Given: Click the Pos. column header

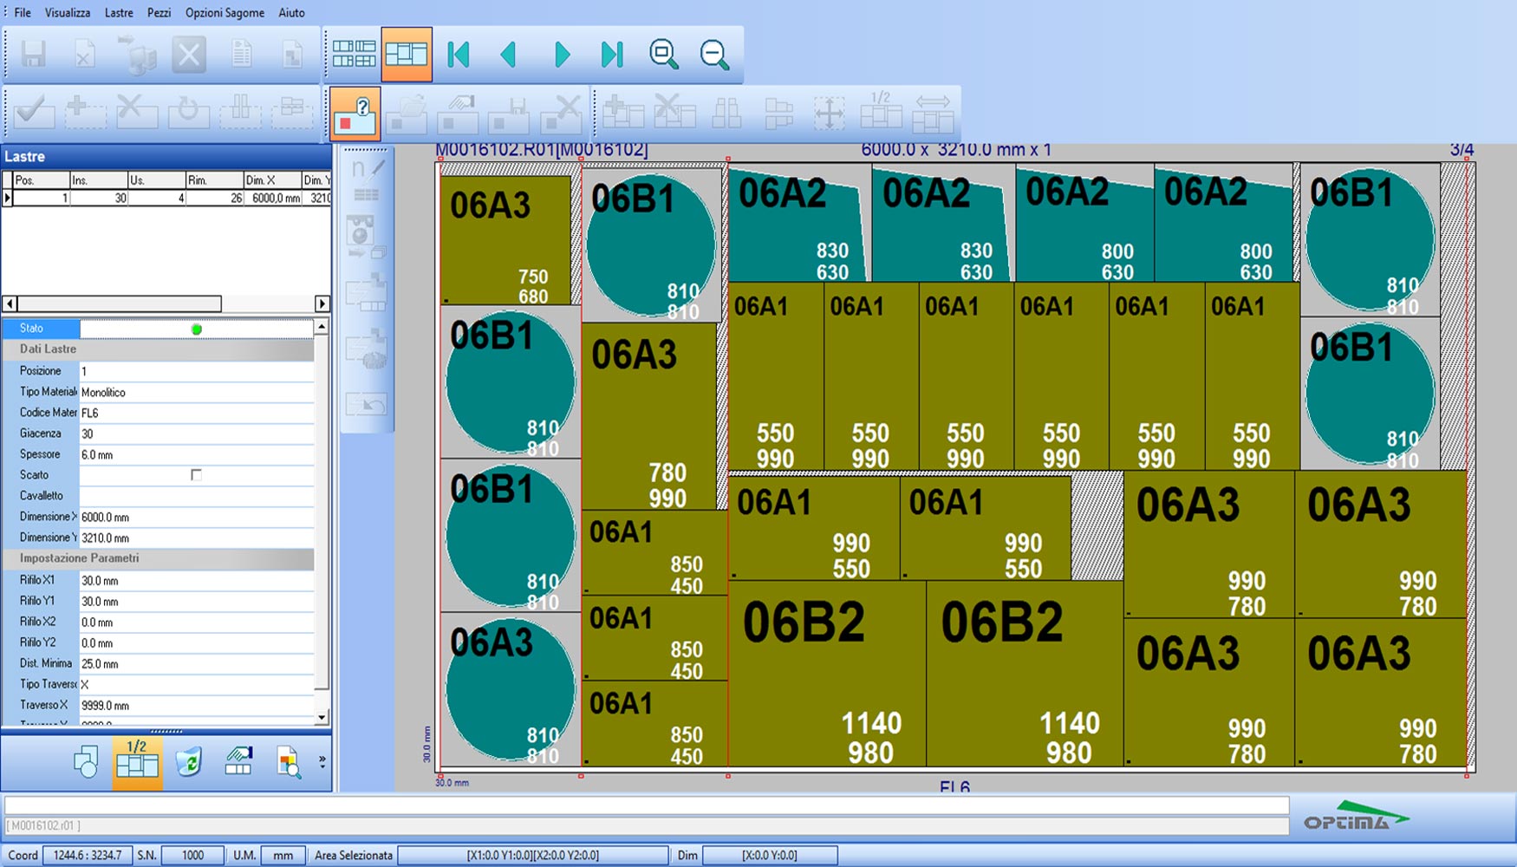Looking at the screenshot, I should tap(42, 180).
